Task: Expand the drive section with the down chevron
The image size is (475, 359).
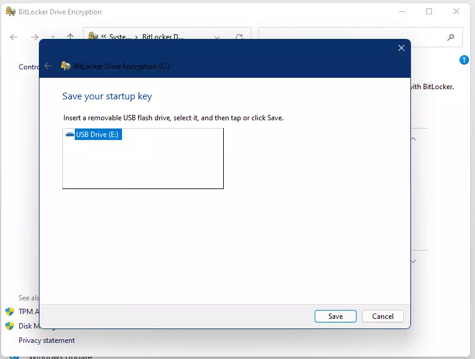Action: click(x=413, y=261)
